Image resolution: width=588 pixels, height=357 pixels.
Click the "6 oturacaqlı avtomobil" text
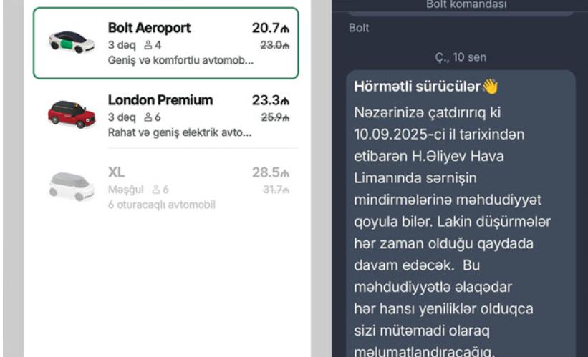(161, 205)
